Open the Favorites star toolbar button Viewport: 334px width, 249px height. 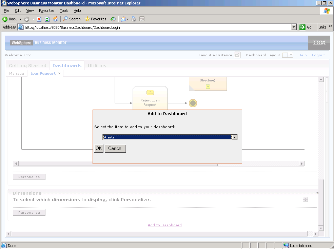click(x=95, y=19)
